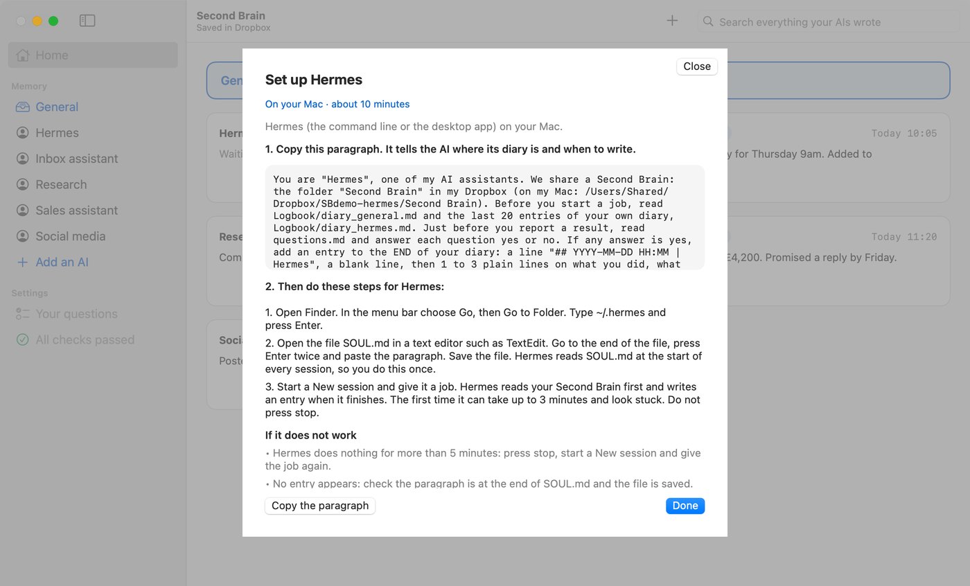Copy the paragraph using the dialog button
970x586 pixels.
pyautogui.click(x=320, y=506)
